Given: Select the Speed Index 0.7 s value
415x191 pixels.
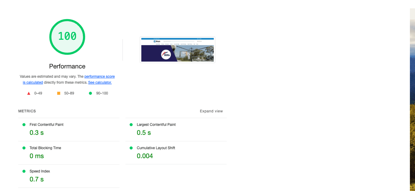Looking at the screenshot, I should tap(37, 179).
